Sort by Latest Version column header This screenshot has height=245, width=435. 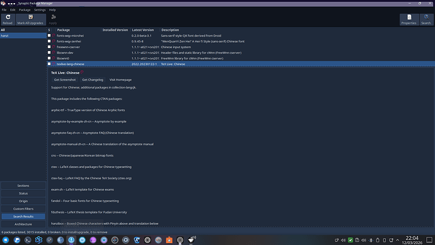(145, 30)
